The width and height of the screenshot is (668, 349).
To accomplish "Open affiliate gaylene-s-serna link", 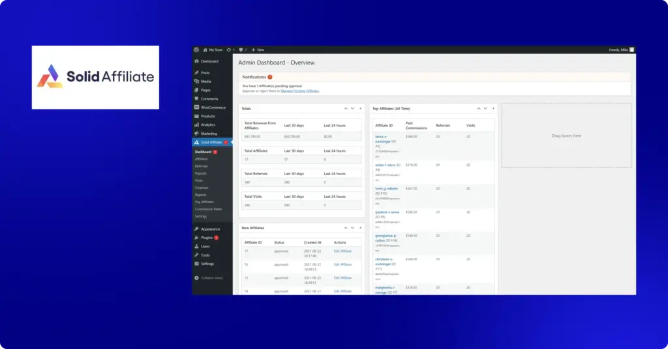I will click(387, 212).
